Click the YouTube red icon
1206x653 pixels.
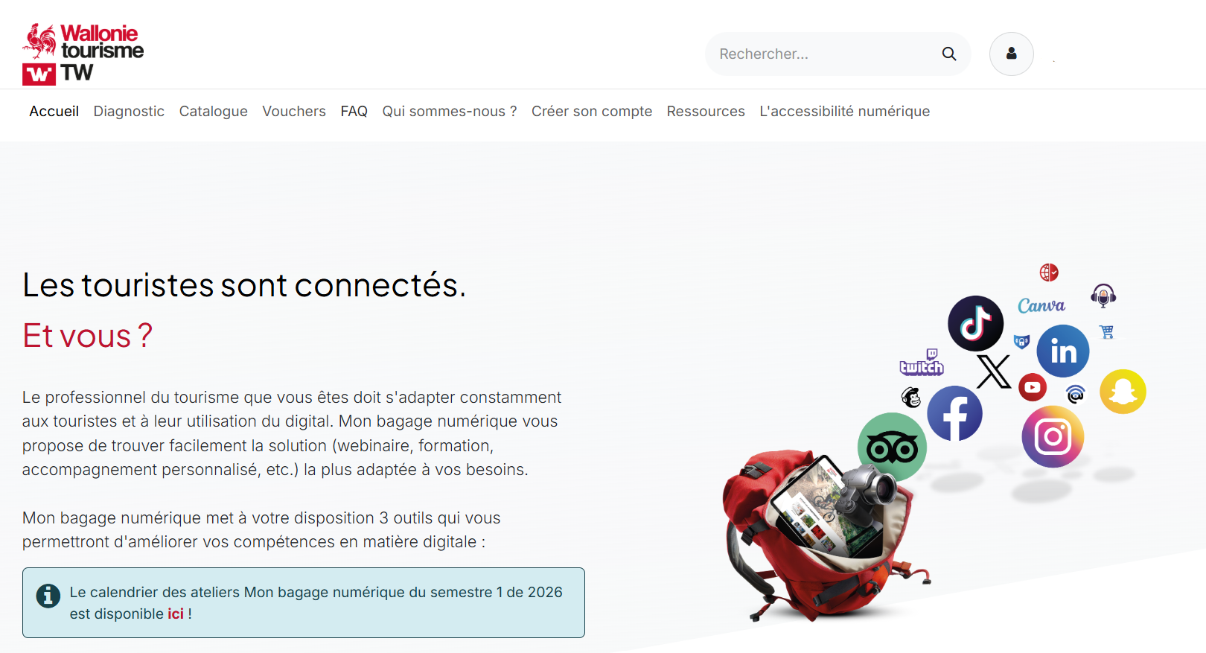(1033, 387)
